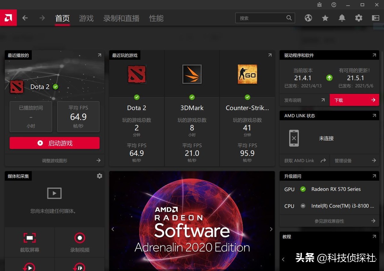
Task: Open the 性能 tab
Action: pyautogui.click(x=156, y=19)
